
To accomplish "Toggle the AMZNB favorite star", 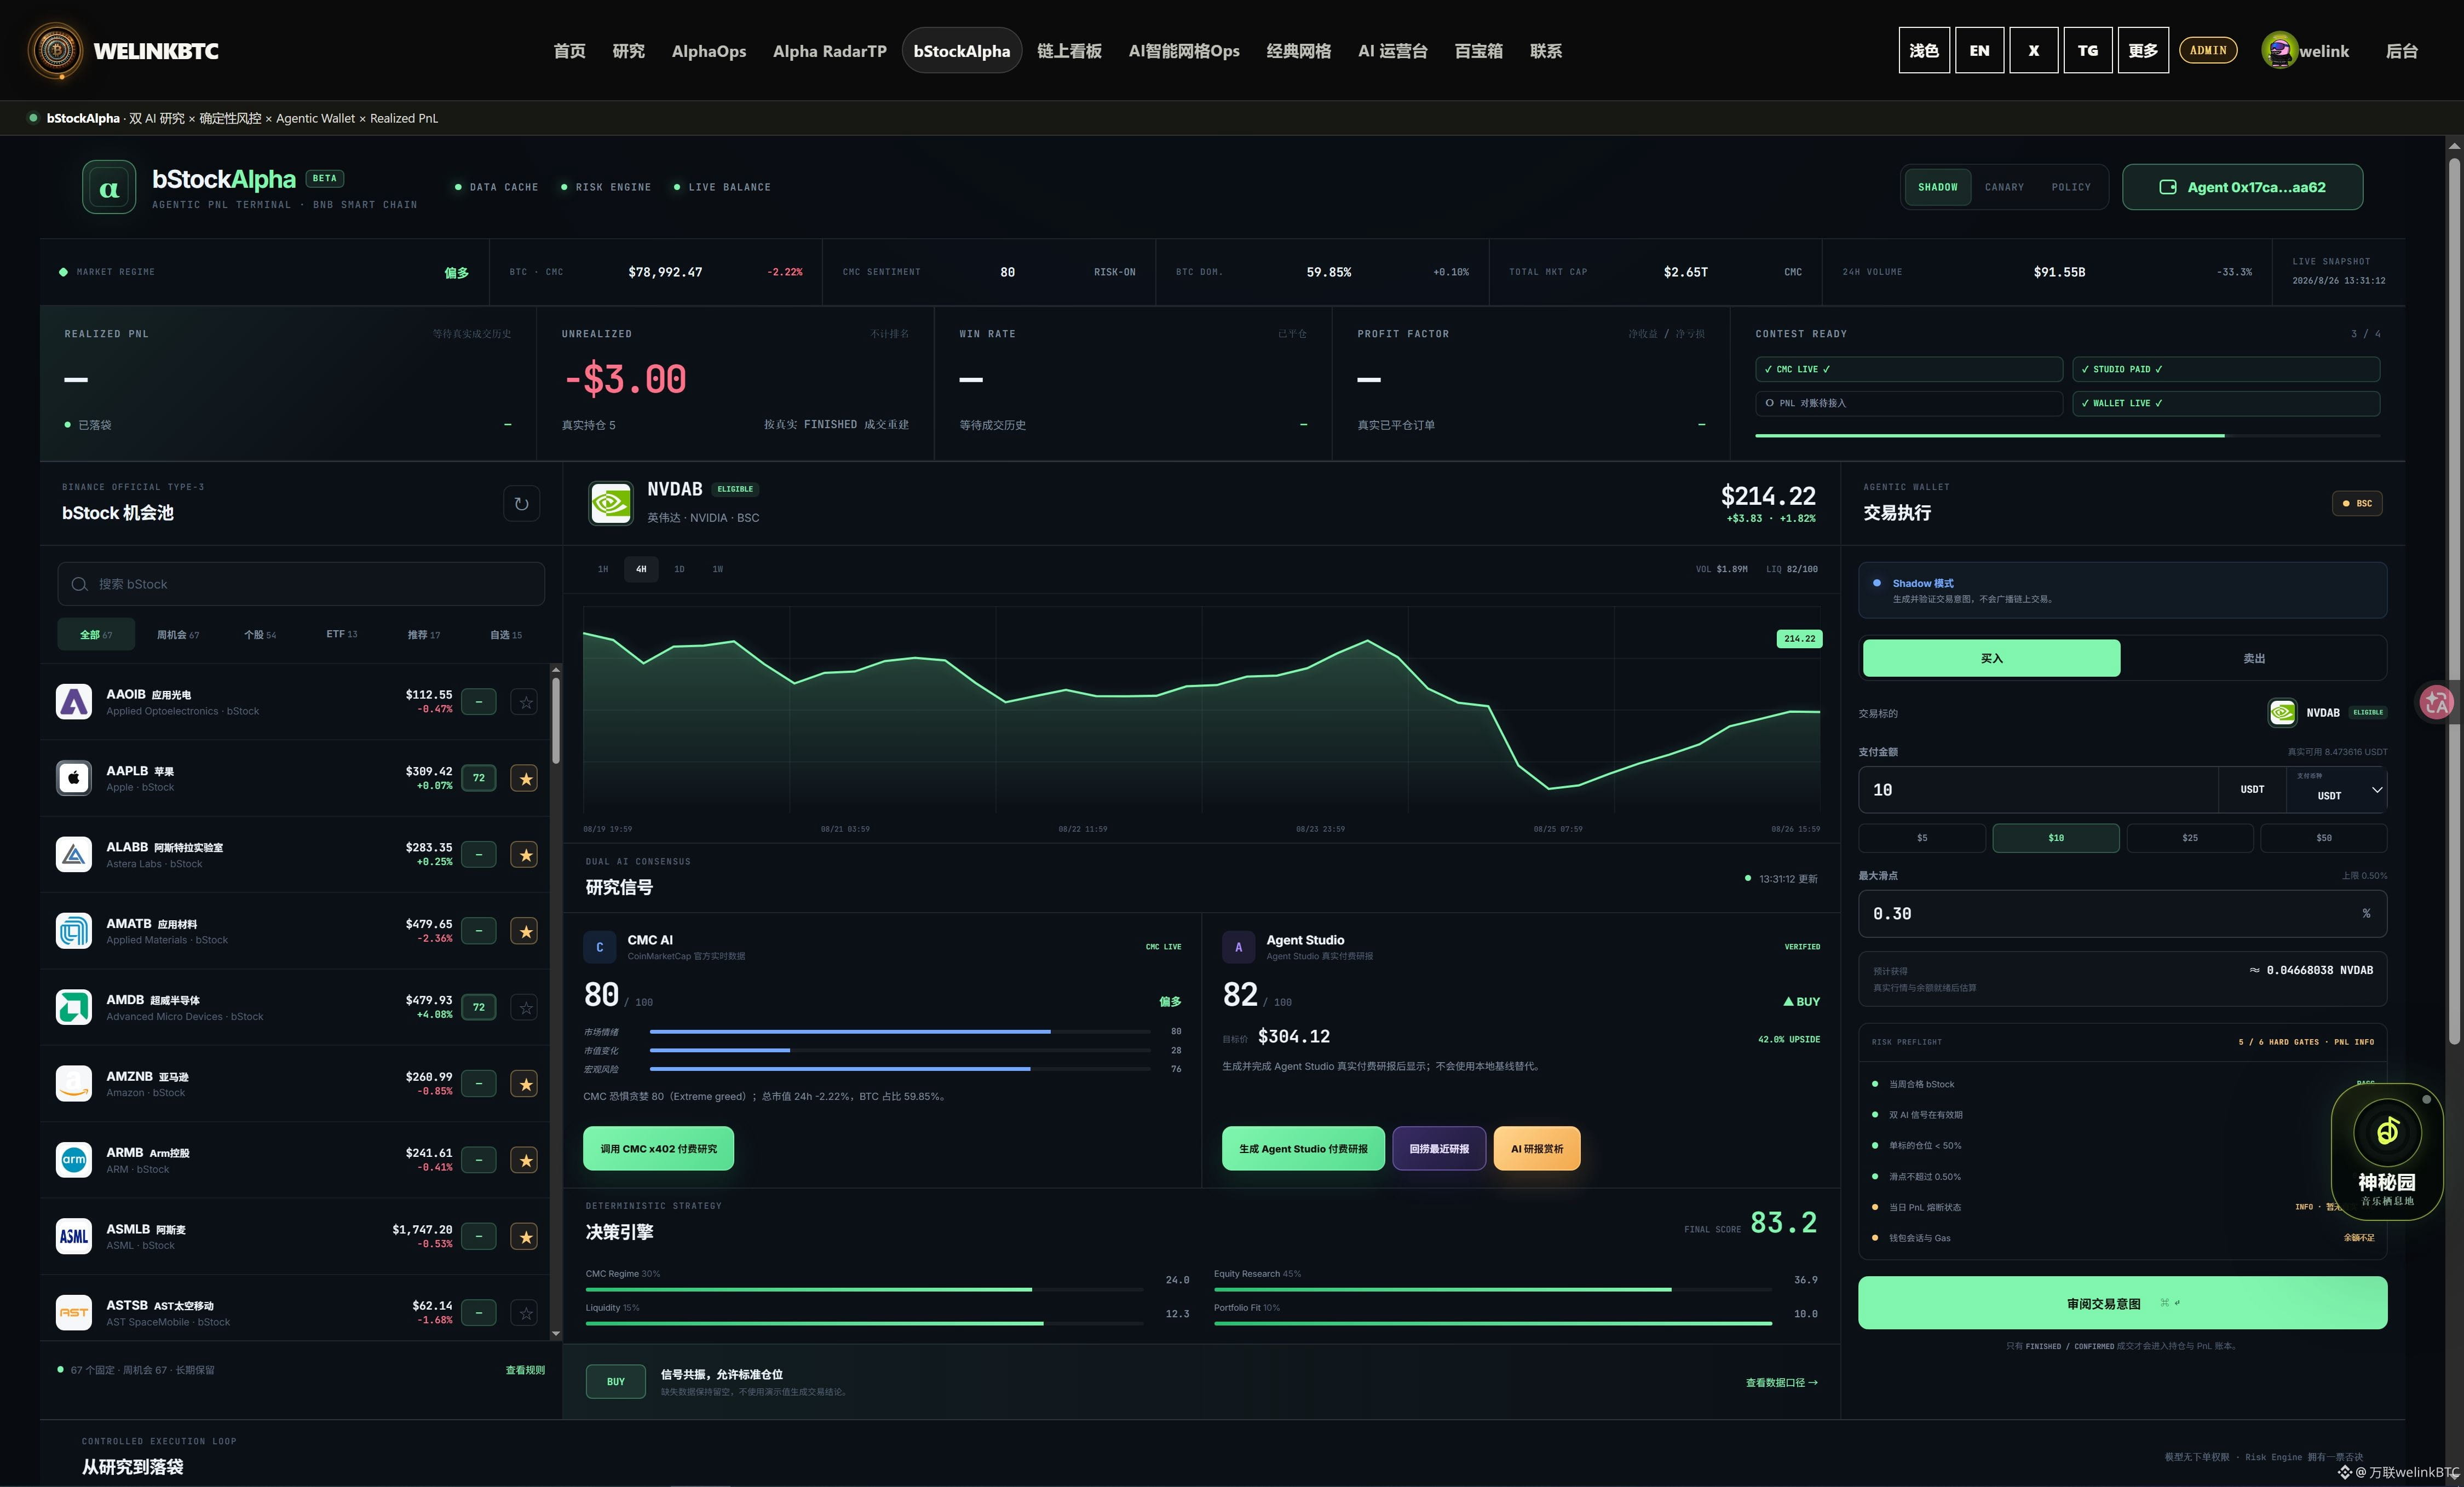I will (524, 1084).
